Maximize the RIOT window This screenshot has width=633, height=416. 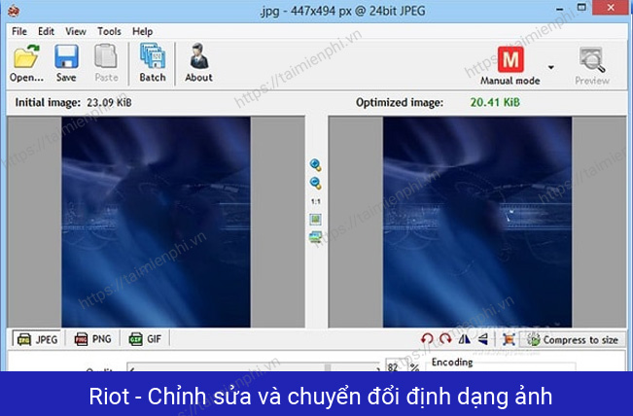click(x=581, y=7)
